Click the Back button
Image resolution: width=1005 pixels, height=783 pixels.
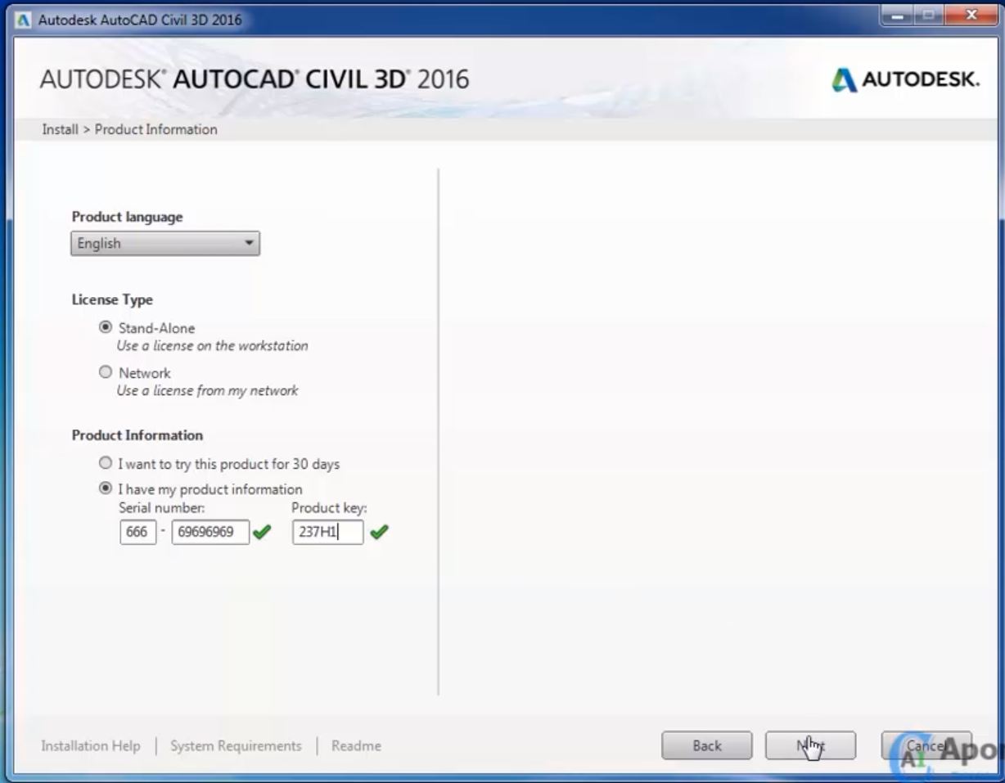tap(707, 745)
